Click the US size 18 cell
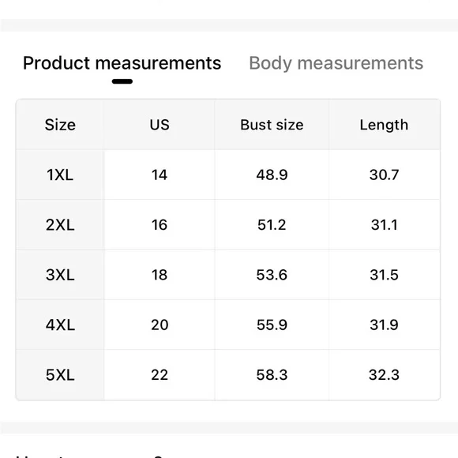458x458 pixels. coord(160,275)
